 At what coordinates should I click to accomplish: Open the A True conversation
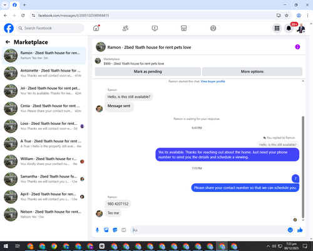click(44, 144)
